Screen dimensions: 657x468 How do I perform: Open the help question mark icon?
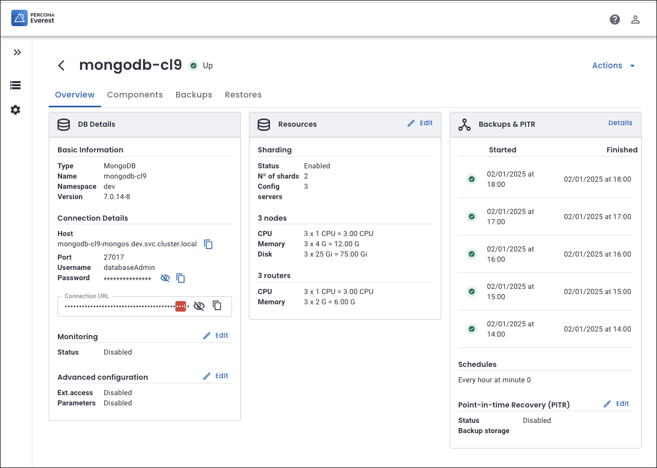[614, 19]
